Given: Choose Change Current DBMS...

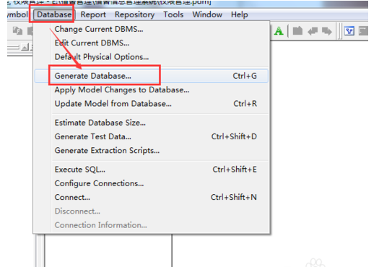Looking at the screenshot, I should pos(152,29).
